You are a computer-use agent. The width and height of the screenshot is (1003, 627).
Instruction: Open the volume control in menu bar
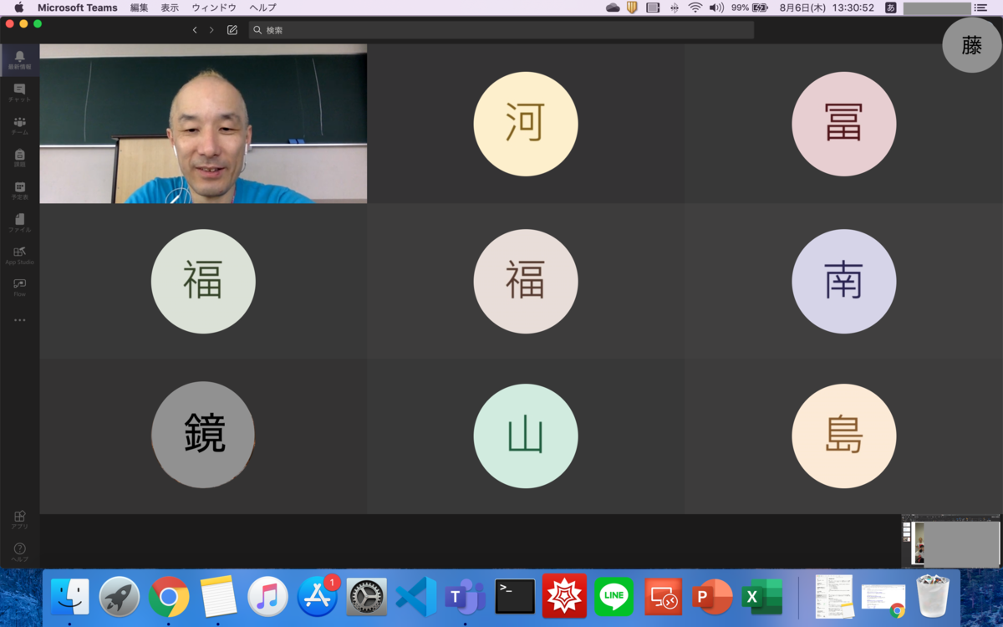pos(716,8)
